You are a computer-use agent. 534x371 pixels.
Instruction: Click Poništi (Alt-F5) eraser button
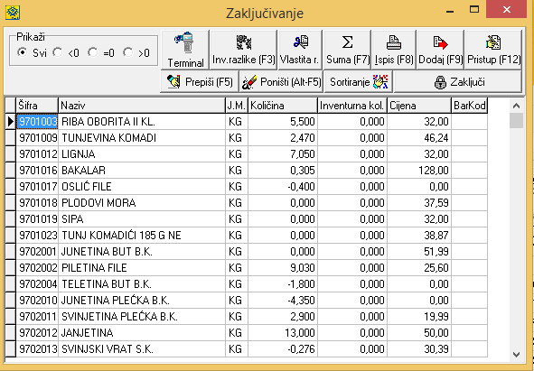coord(281,81)
